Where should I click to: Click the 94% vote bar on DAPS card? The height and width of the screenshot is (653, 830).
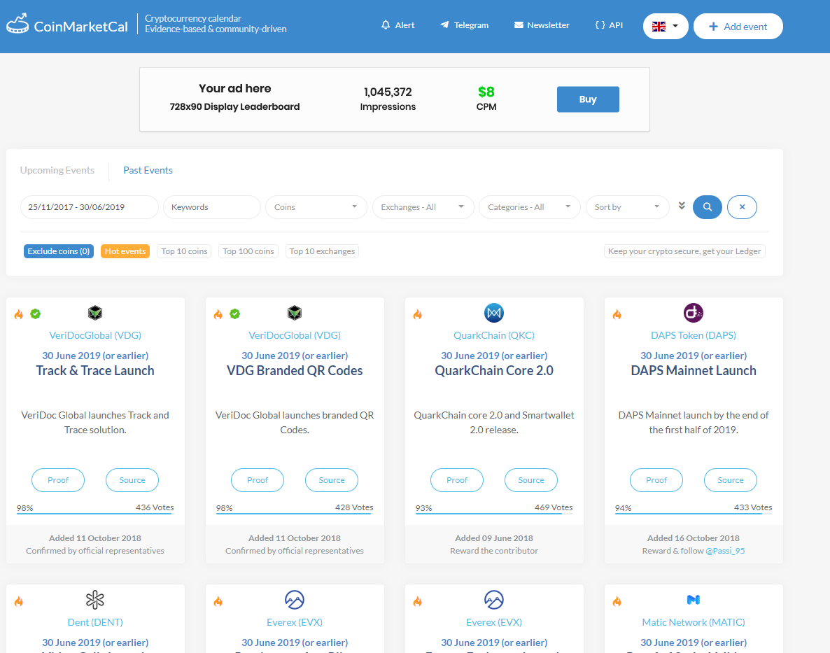[694, 513]
